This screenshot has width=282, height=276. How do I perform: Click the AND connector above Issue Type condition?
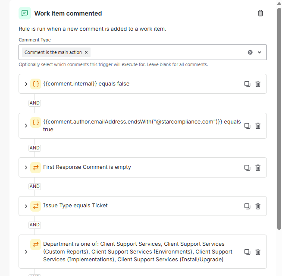coord(34,186)
